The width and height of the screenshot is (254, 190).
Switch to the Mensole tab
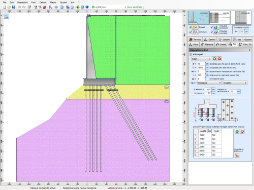click(x=207, y=45)
